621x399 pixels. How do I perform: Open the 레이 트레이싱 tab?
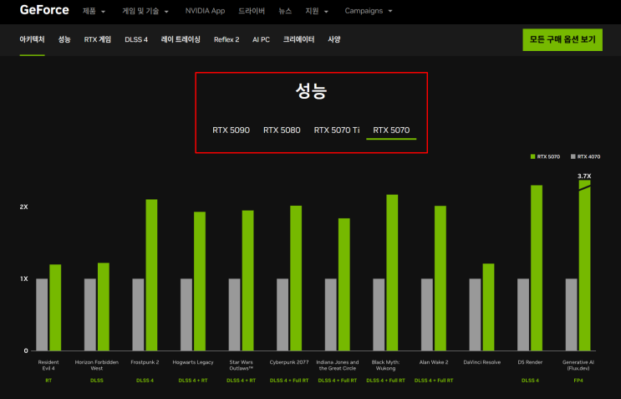(181, 39)
